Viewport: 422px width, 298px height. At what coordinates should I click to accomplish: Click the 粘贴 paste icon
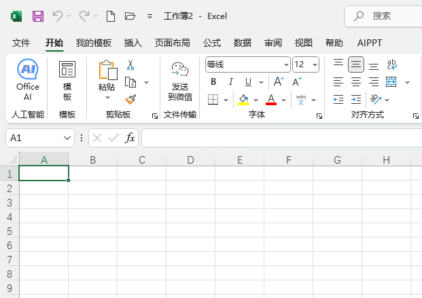[x=108, y=70]
